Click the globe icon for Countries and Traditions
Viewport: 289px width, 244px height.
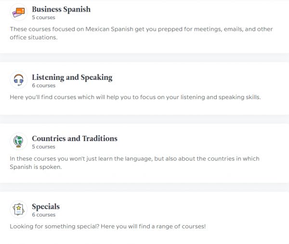[x=19, y=141]
